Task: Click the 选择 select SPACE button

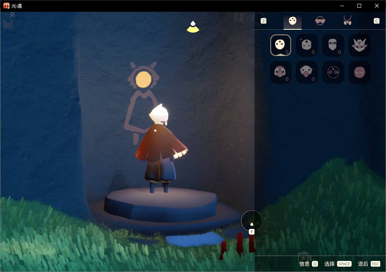Action: tap(338, 264)
